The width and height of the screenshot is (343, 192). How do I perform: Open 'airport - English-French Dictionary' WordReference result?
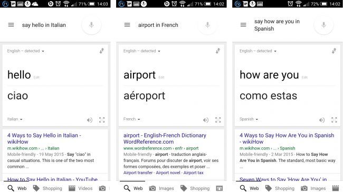tap(165, 138)
